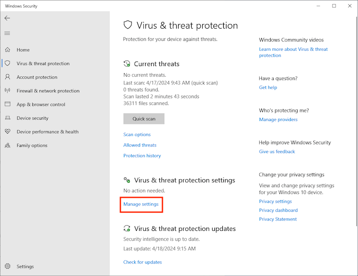Image resolution: width=358 pixels, height=276 pixels.
Task: Open Manage providers link
Action: tap(278, 120)
